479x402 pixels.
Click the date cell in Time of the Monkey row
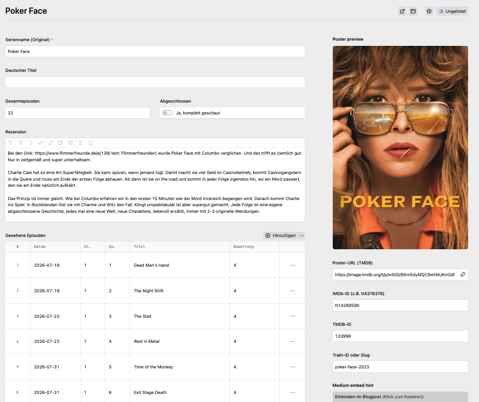click(x=55, y=367)
